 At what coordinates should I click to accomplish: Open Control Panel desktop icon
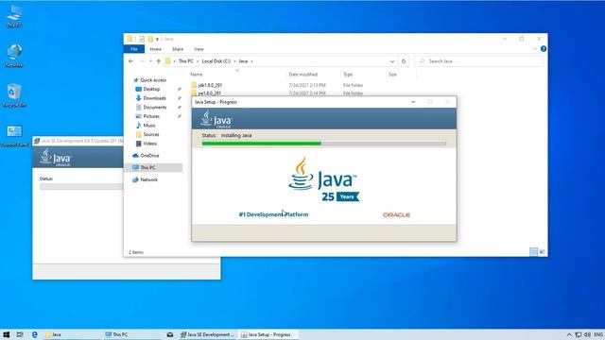(14, 136)
